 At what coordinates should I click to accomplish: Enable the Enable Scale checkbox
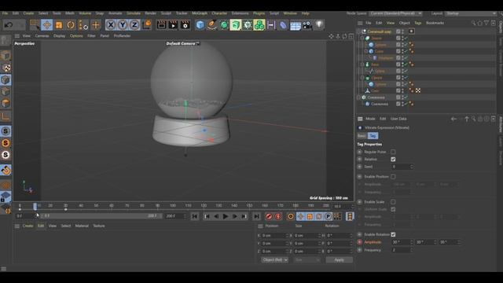[393, 202]
